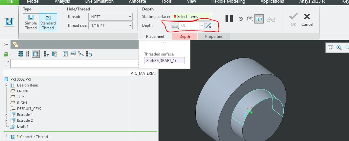Viewport: 349px width, 141px height.
Task: Open the File menu
Action: 10,2
